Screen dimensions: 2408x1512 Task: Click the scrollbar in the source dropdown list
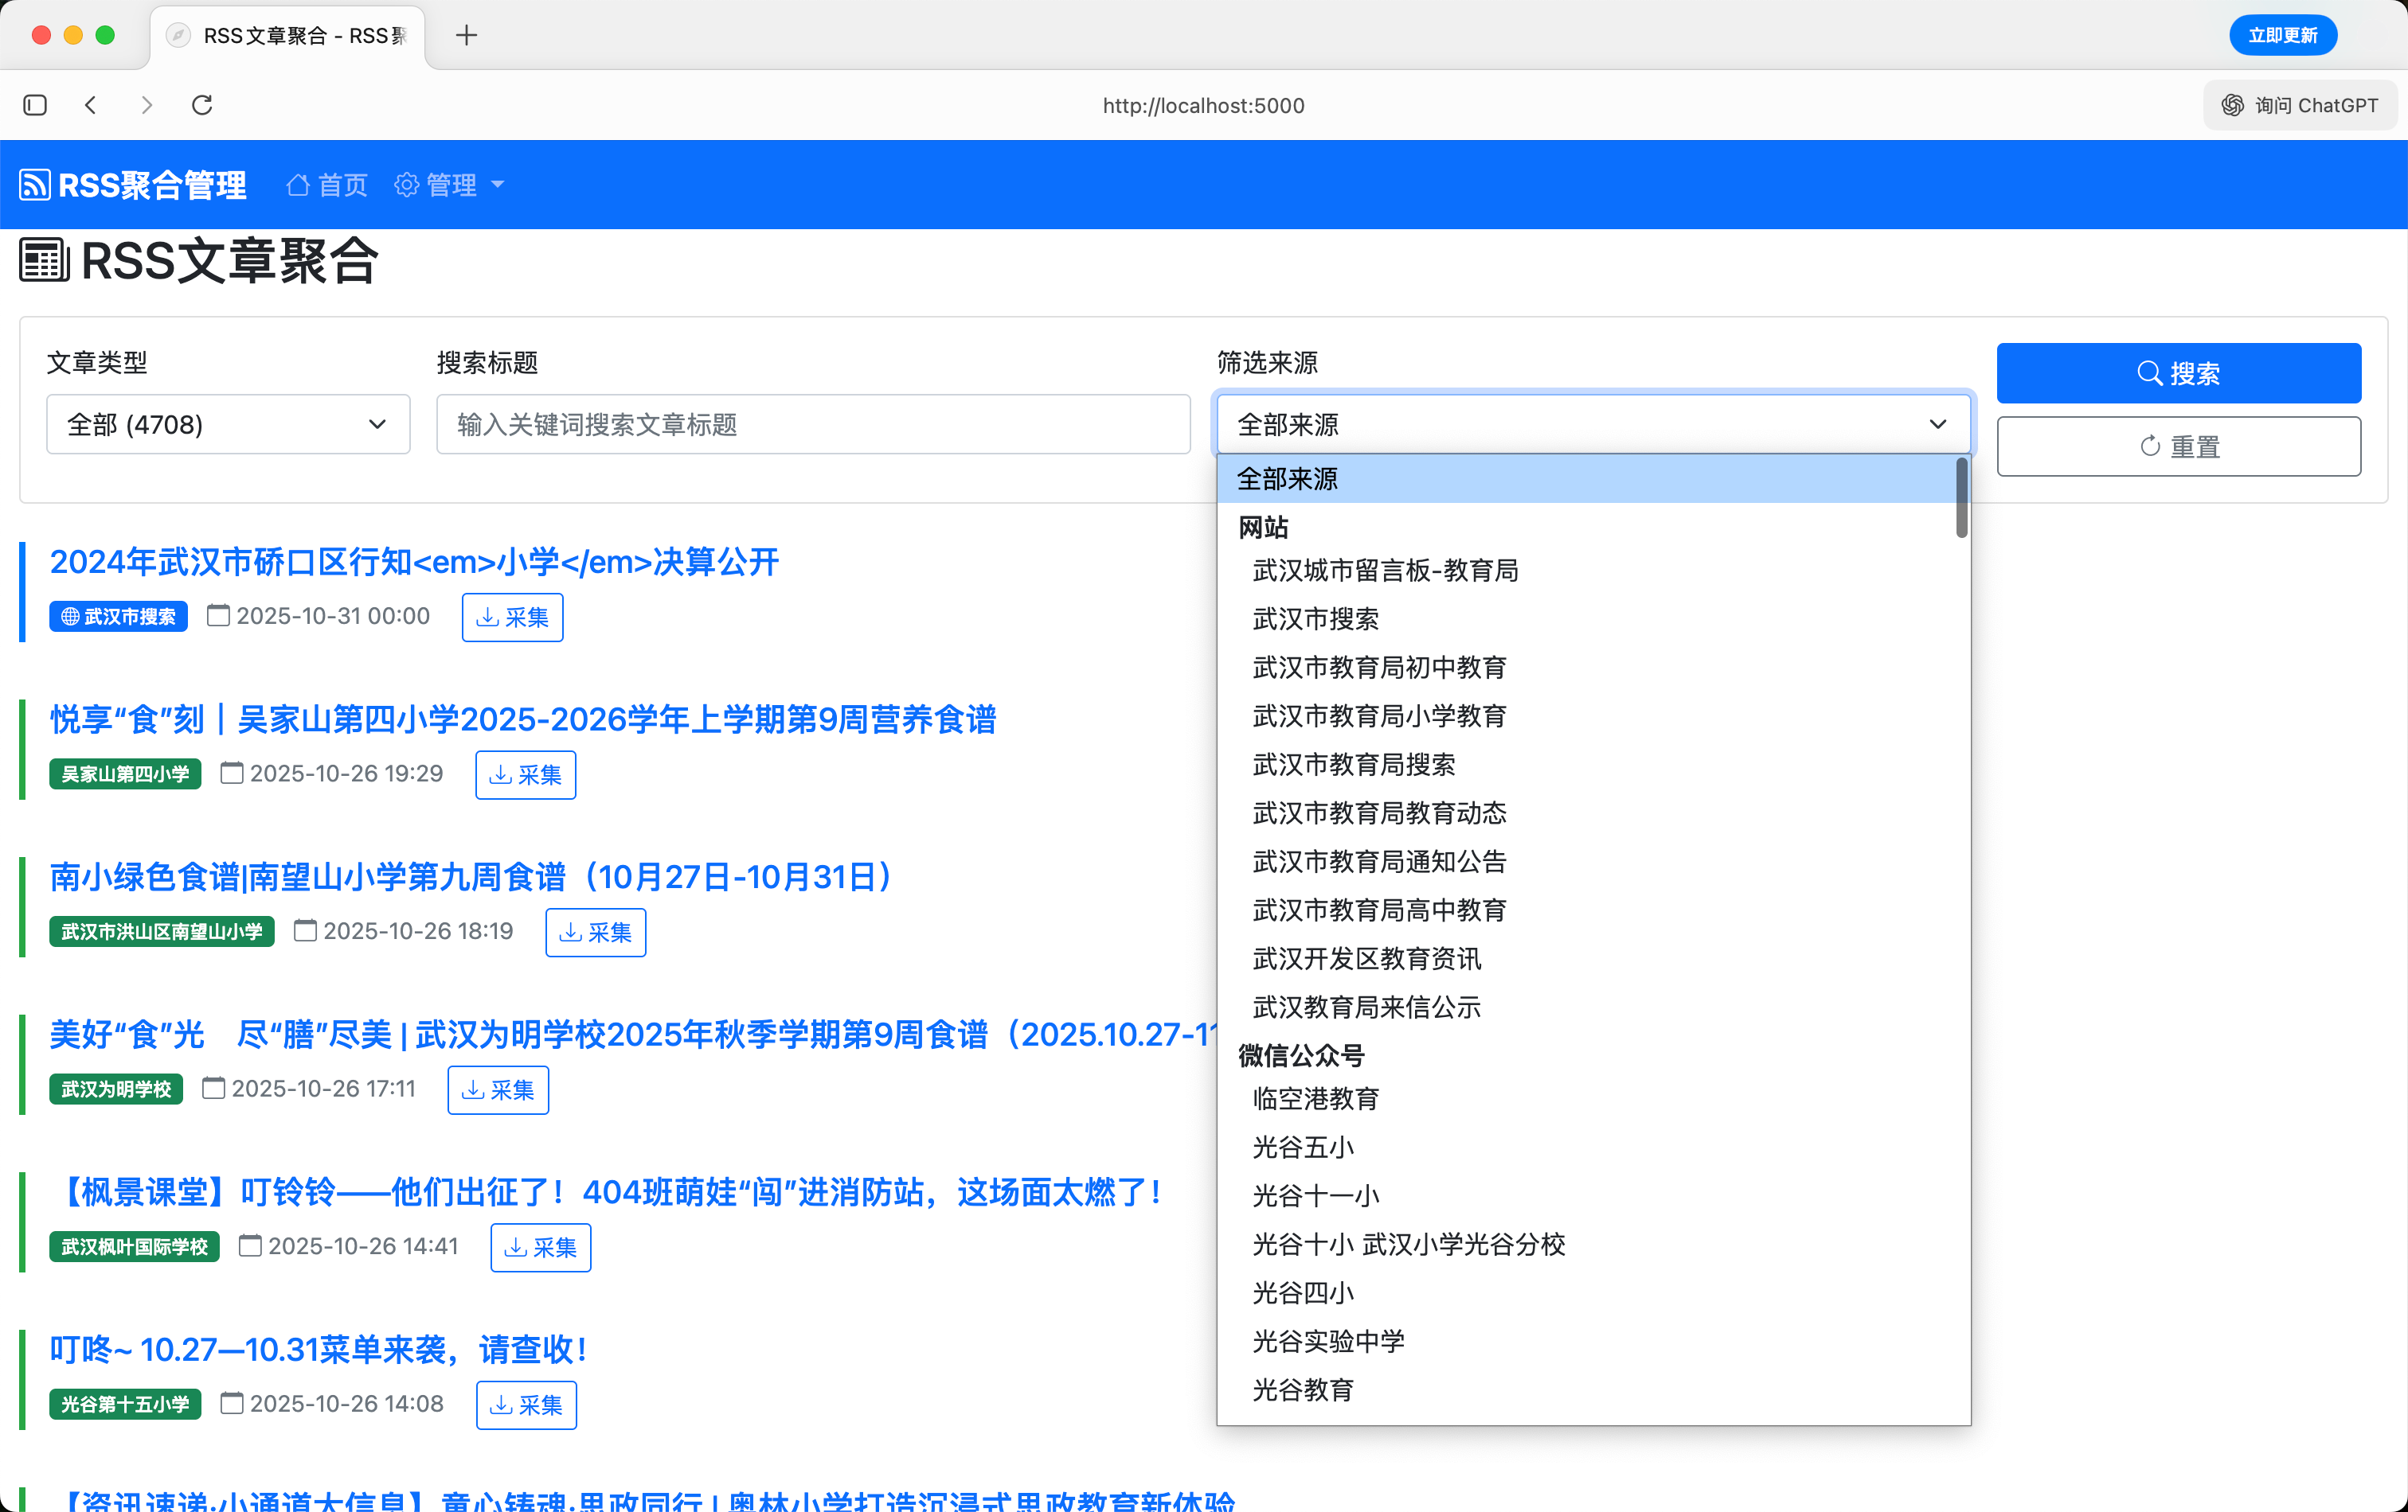(1961, 495)
